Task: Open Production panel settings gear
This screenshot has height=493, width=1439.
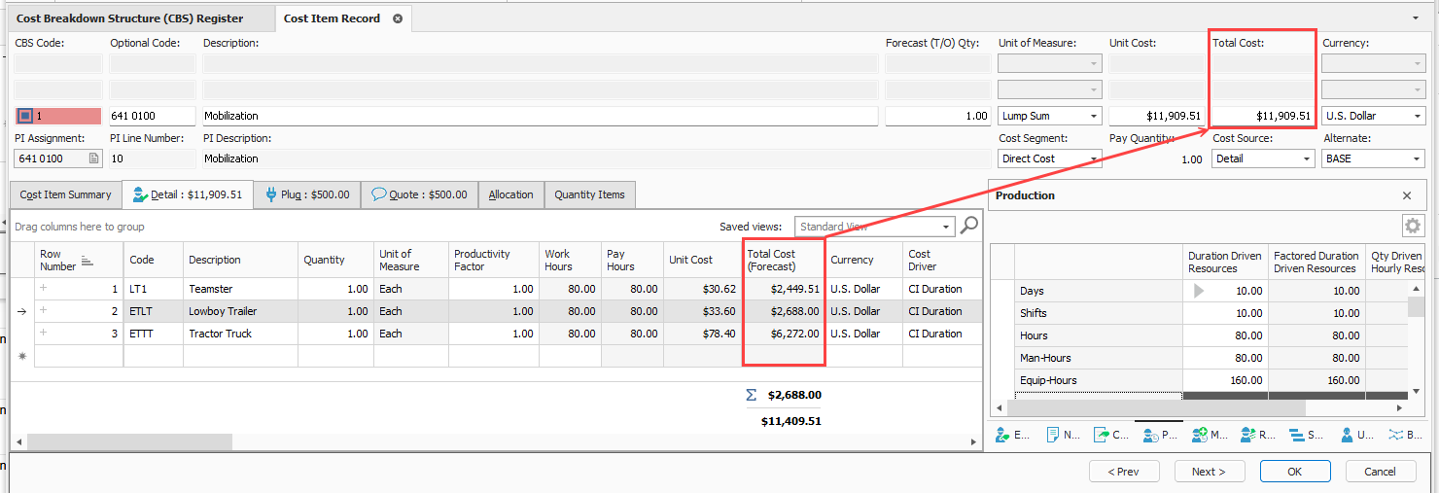Action: tap(1412, 226)
